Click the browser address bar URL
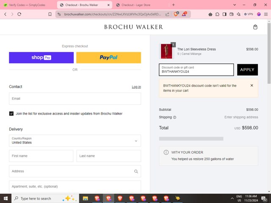271x203 pixels. click(112, 14)
